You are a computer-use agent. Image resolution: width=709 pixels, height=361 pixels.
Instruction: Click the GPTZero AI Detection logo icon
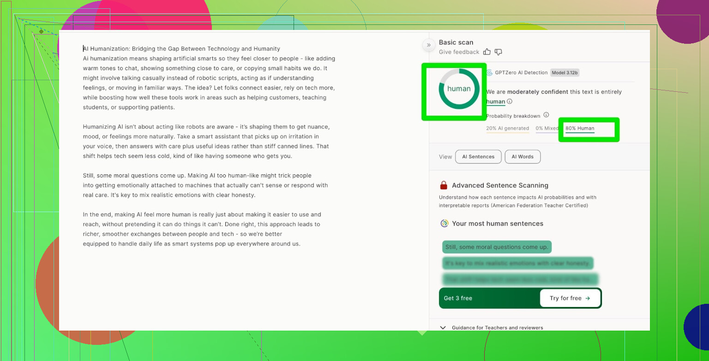(489, 73)
